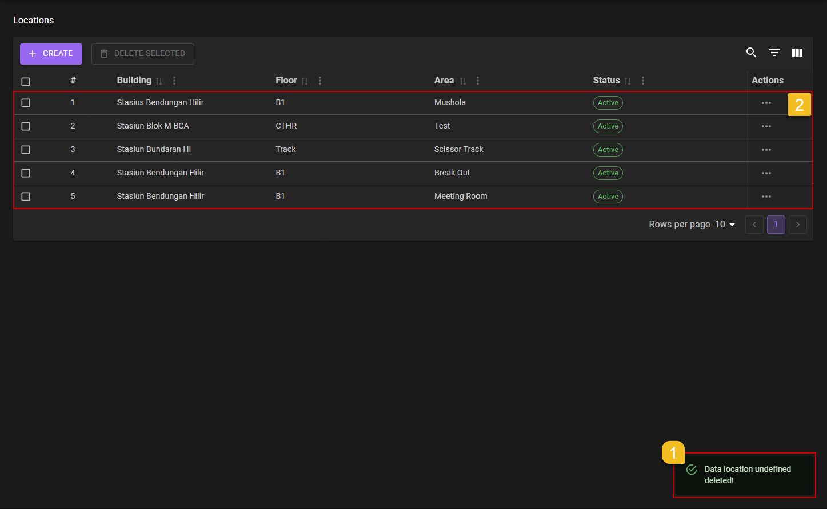Open Floor column options menu
The height and width of the screenshot is (509, 827).
(x=320, y=81)
